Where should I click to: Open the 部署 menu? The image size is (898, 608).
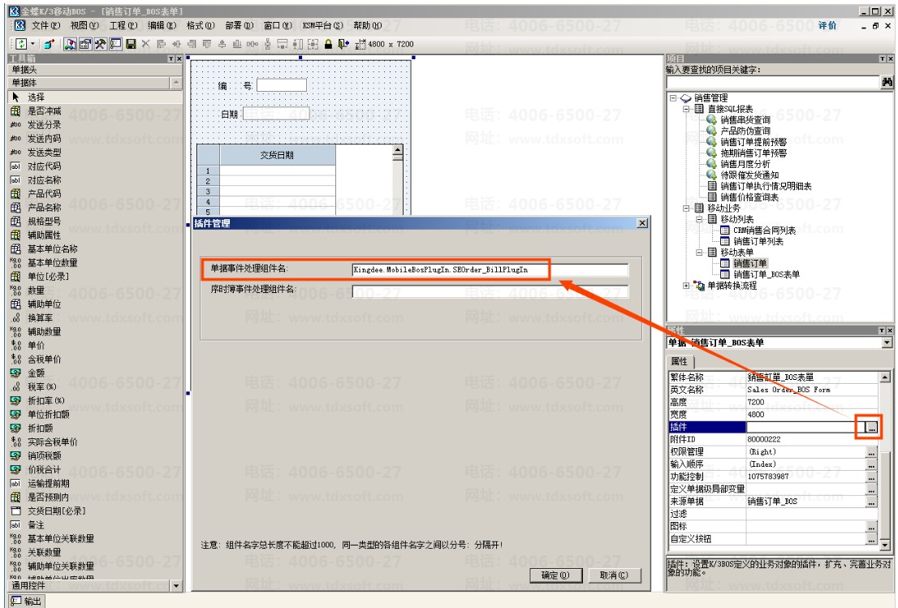[239, 25]
